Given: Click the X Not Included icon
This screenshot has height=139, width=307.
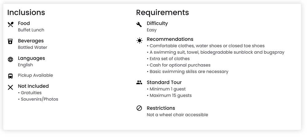Looking at the screenshot, I should click(x=10, y=87).
